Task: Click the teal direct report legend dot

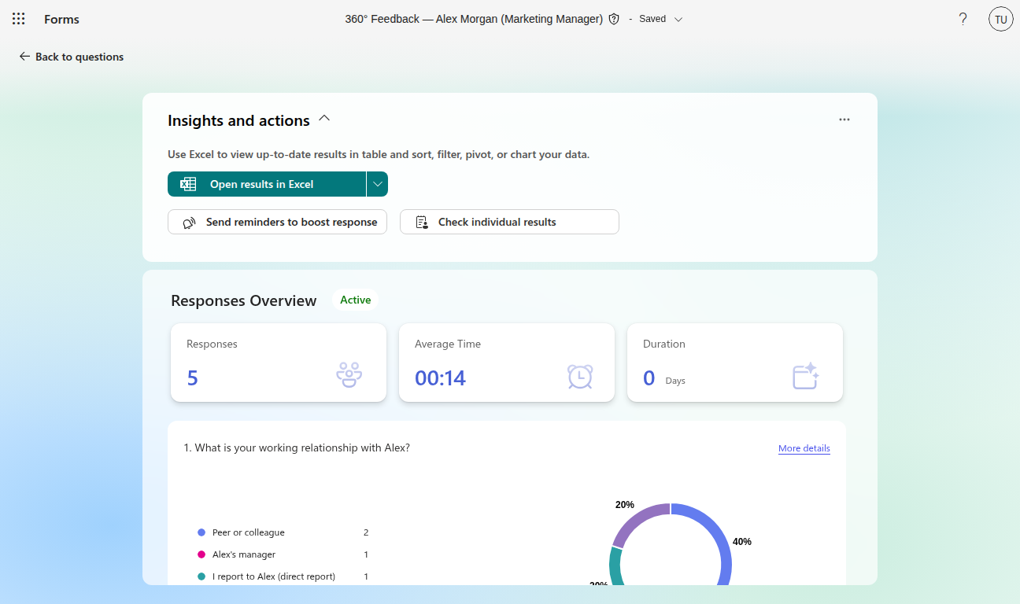Action: click(201, 576)
